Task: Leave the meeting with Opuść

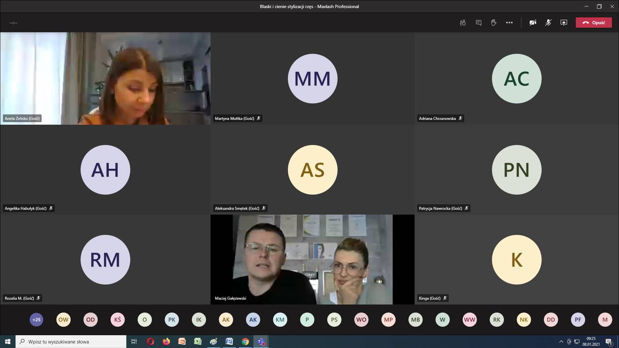Action: pyautogui.click(x=593, y=23)
